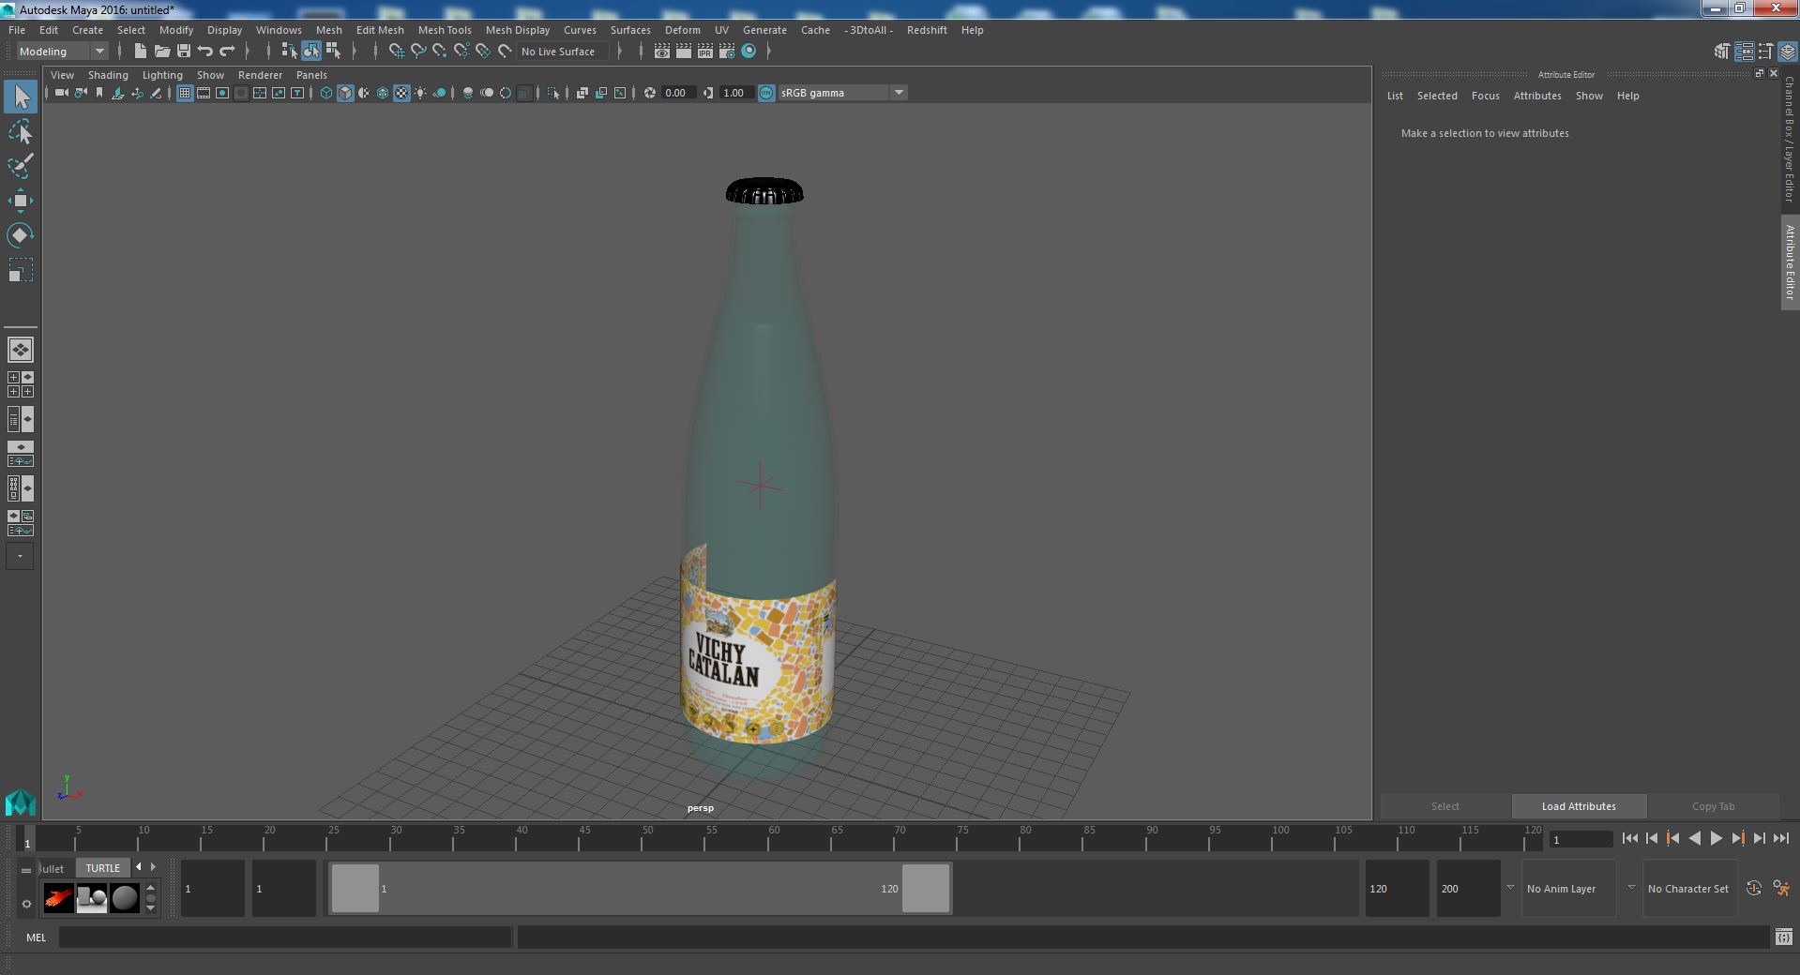Click the range slider bar
This screenshot has height=975, width=1800.
click(x=640, y=888)
